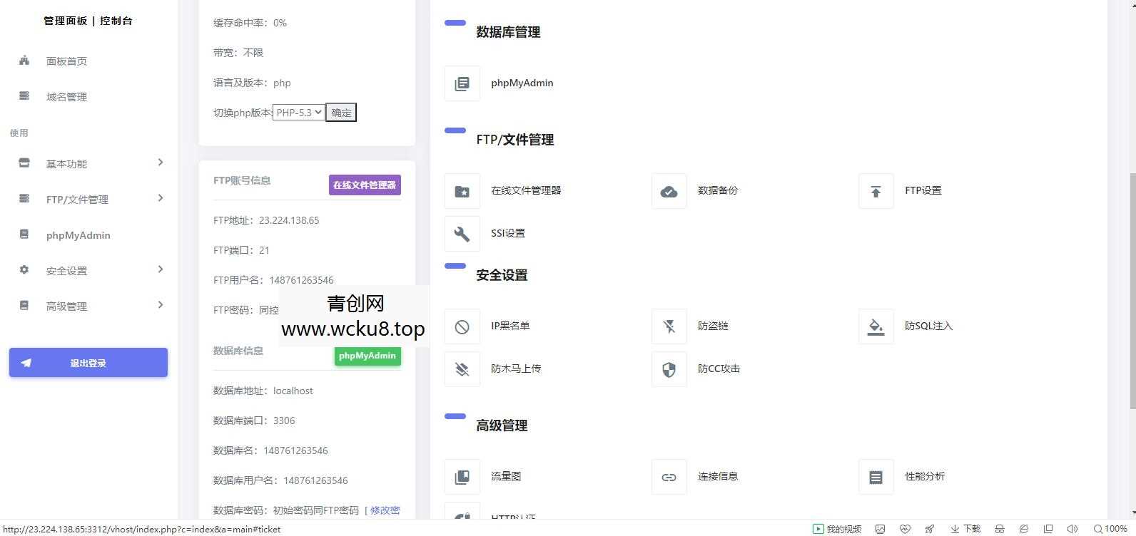
Task: Open the 防SQL注入 icon tile
Action: pyautogui.click(x=876, y=326)
